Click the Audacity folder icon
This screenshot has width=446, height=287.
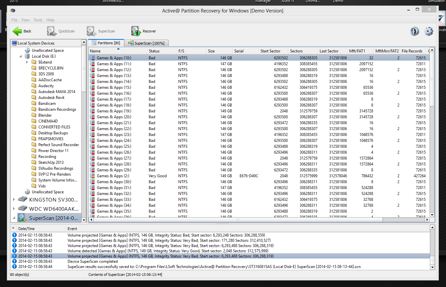coord(34,86)
